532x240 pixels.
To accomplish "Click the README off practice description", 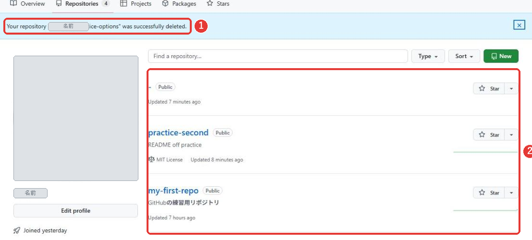I will click(x=175, y=145).
